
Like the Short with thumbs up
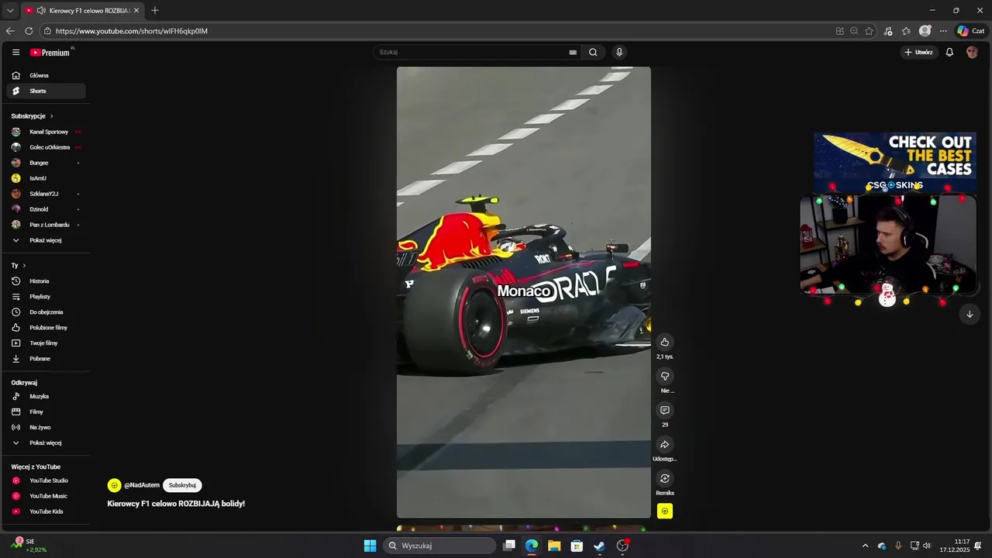point(665,342)
